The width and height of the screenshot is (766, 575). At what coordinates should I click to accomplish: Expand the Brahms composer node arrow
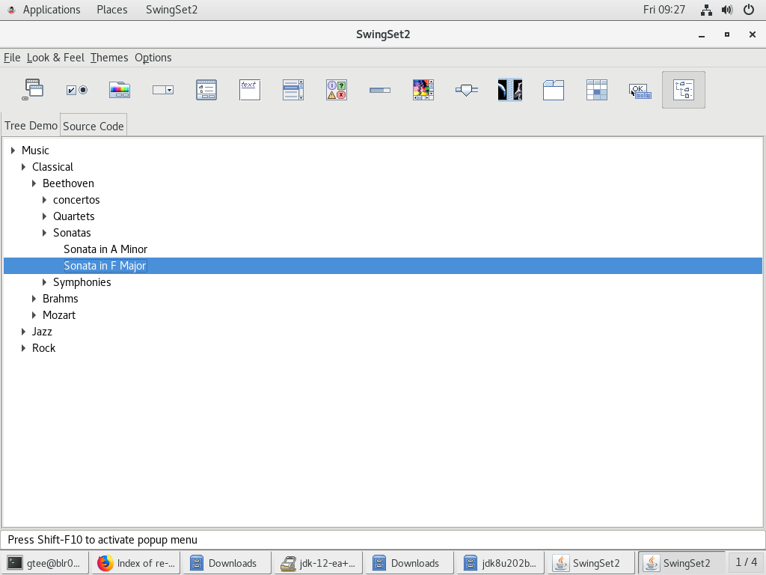click(x=34, y=299)
